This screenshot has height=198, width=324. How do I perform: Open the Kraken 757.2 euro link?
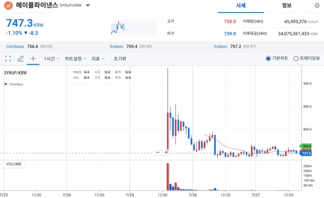tap(220, 46)
